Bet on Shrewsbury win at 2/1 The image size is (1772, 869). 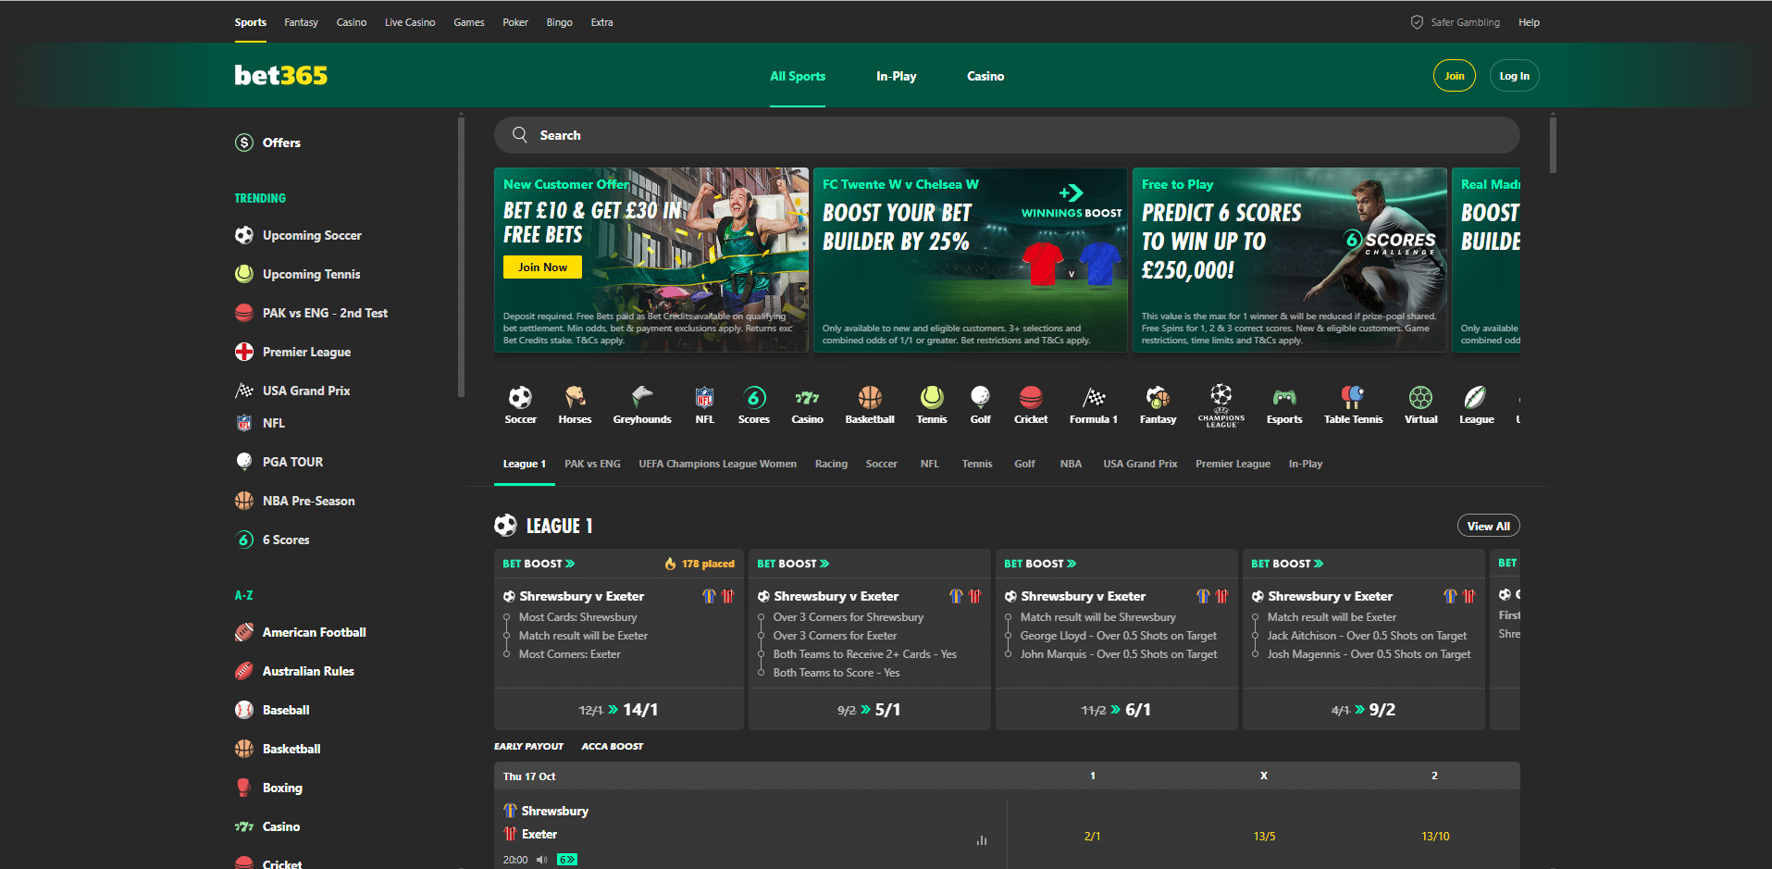pos(1093,836)
